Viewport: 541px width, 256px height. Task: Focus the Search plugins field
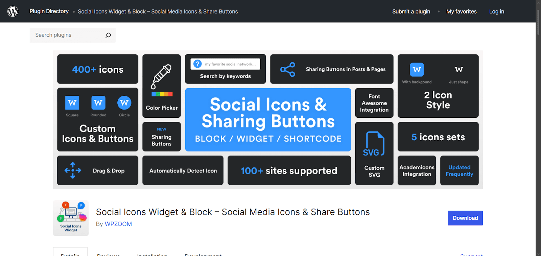pos(73,35)
